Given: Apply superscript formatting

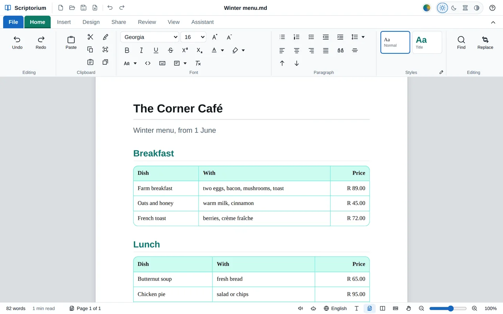Looking at the screenshot, I should 185,50.
